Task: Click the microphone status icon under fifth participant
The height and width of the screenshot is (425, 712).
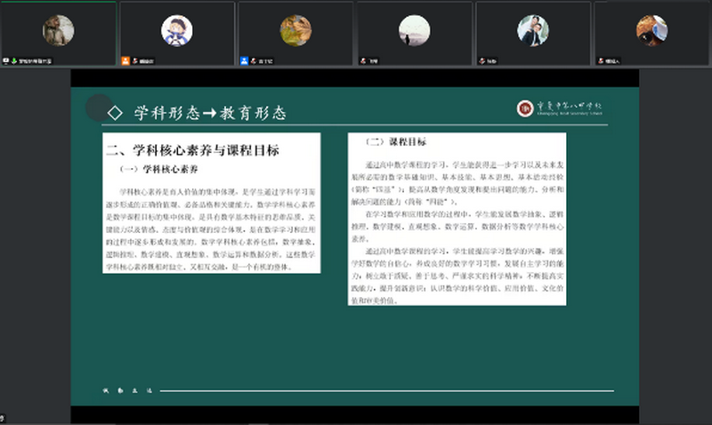Action: (481, 60)
